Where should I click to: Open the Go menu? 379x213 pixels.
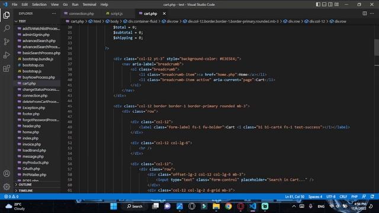pos(65,4)
